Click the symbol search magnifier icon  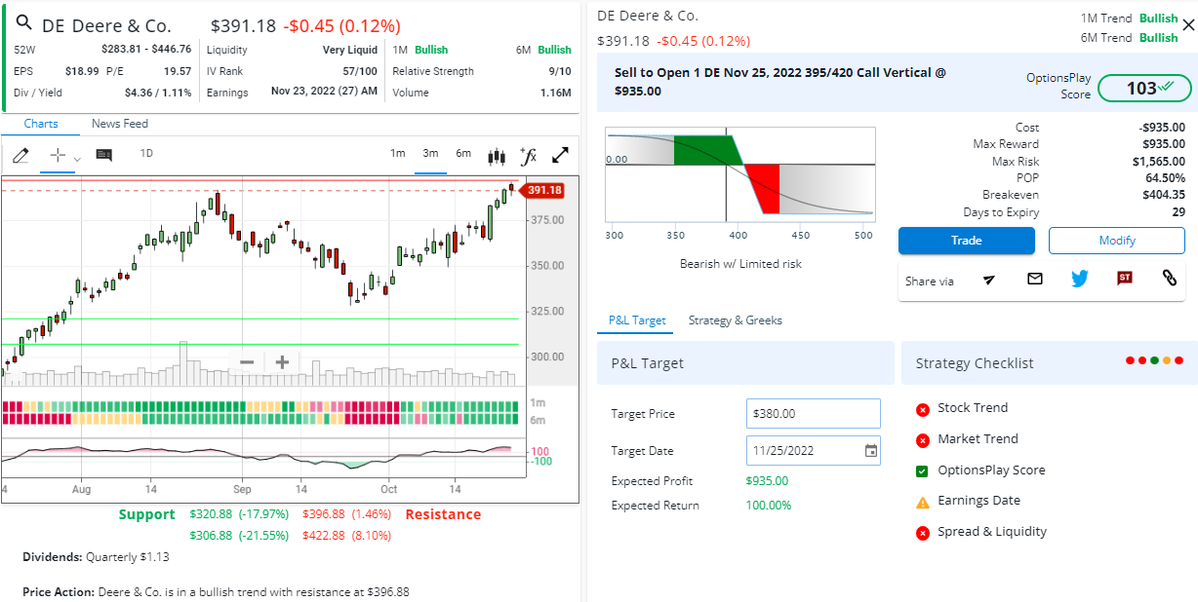click(x=25, y=23)
